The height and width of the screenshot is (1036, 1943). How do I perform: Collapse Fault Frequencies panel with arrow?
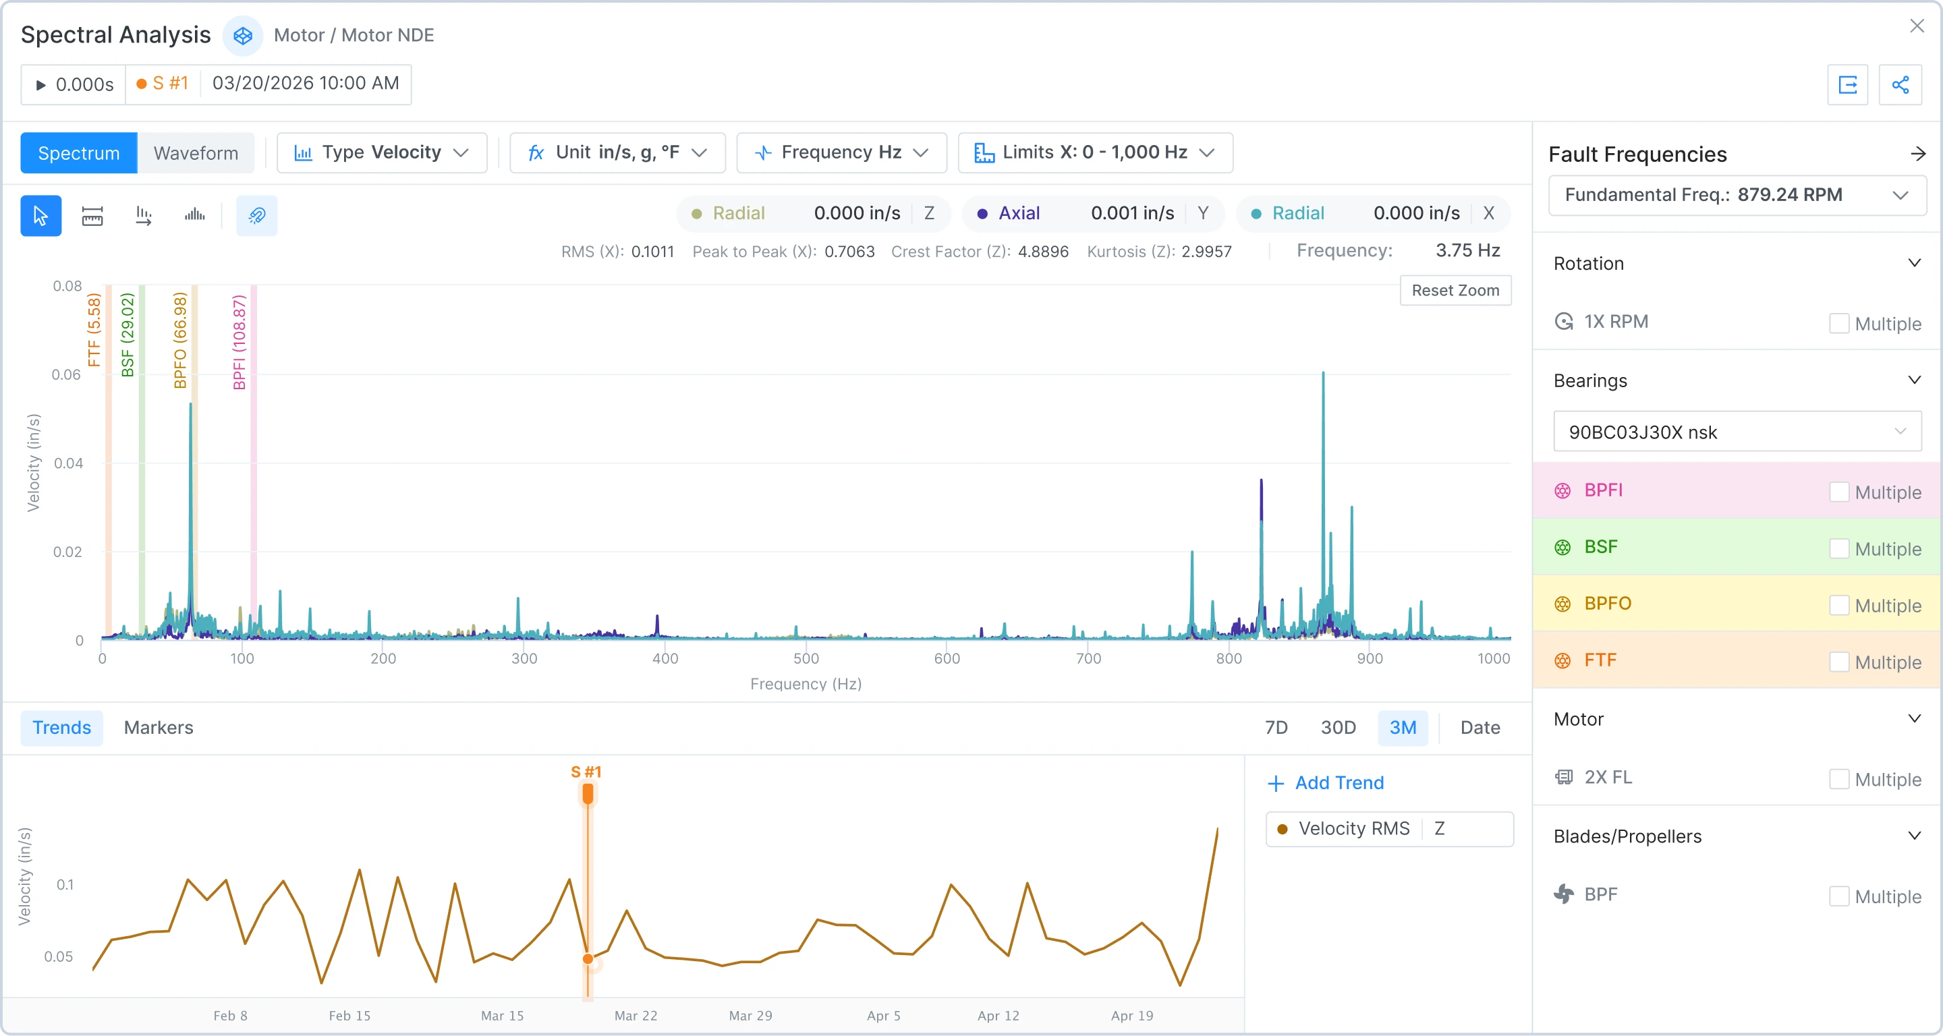coord(1917,154)
